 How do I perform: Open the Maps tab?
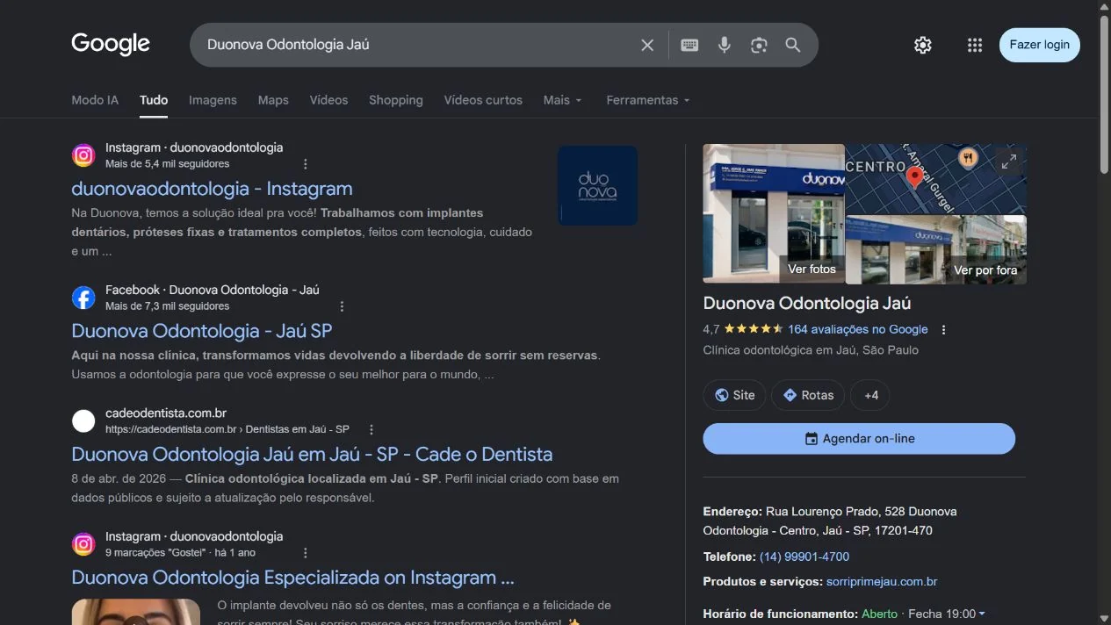[273, 100]
